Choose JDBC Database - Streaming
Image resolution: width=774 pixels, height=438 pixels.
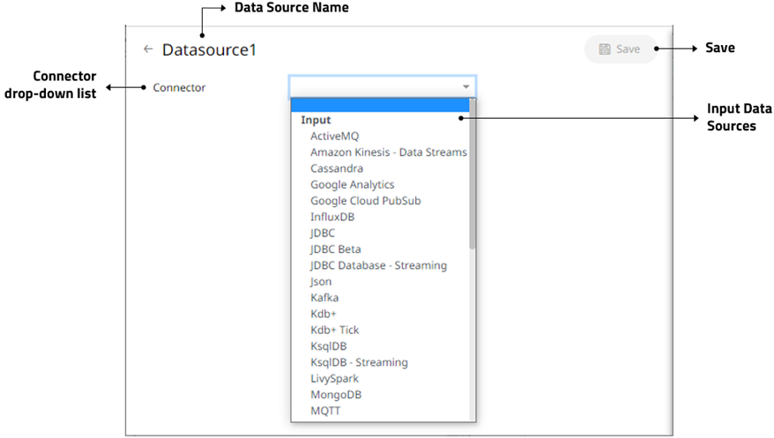click(x=378, y=265)
